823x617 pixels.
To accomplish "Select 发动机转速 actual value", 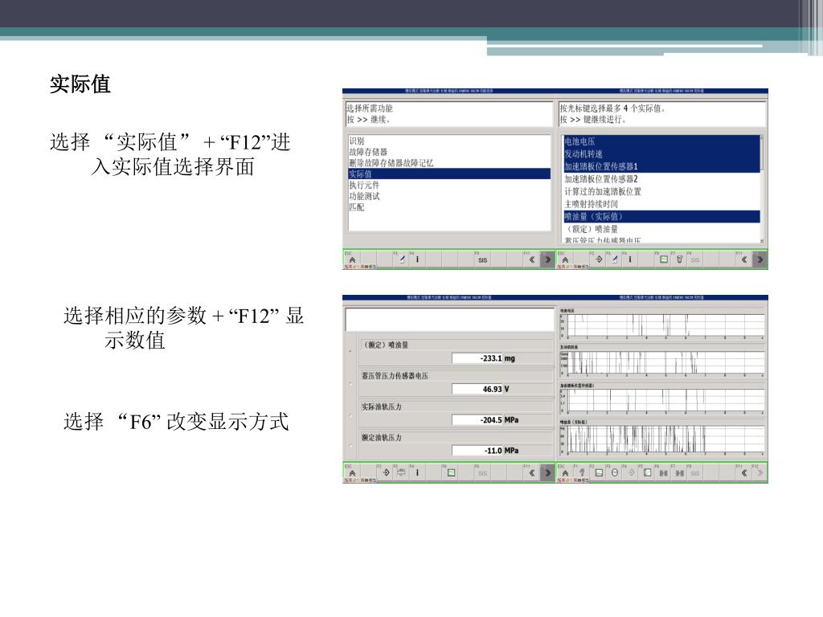I will [x=662, y=153].
